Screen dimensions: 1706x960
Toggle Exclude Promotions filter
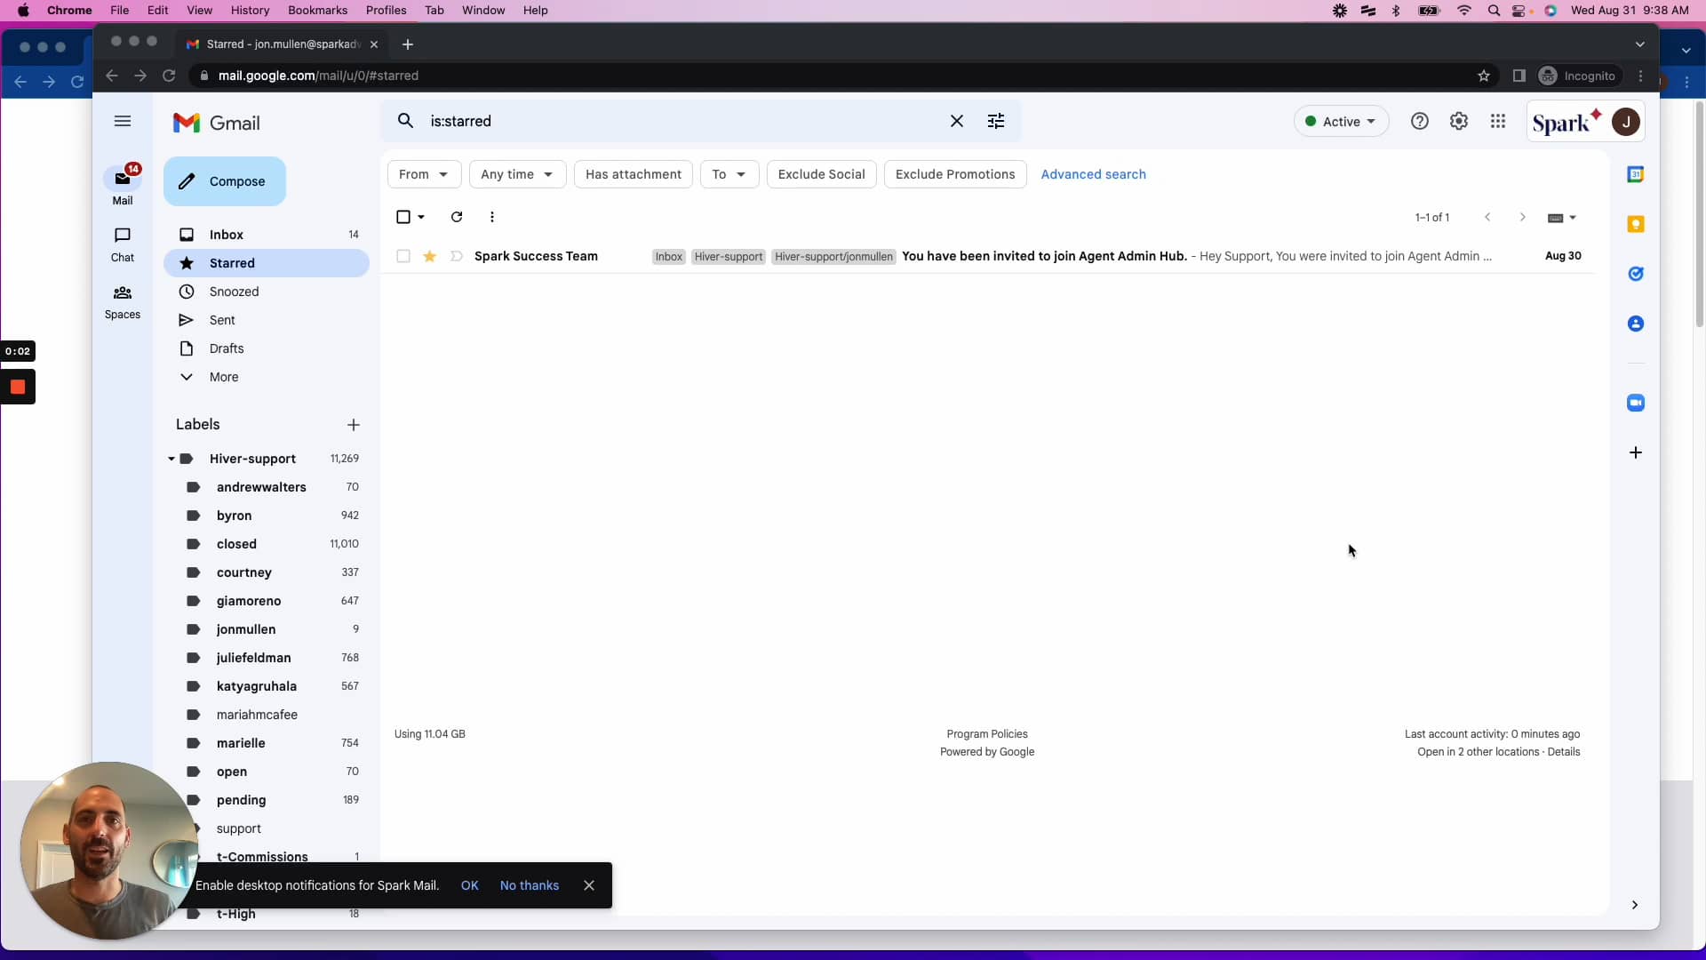[x=955, y=174]
